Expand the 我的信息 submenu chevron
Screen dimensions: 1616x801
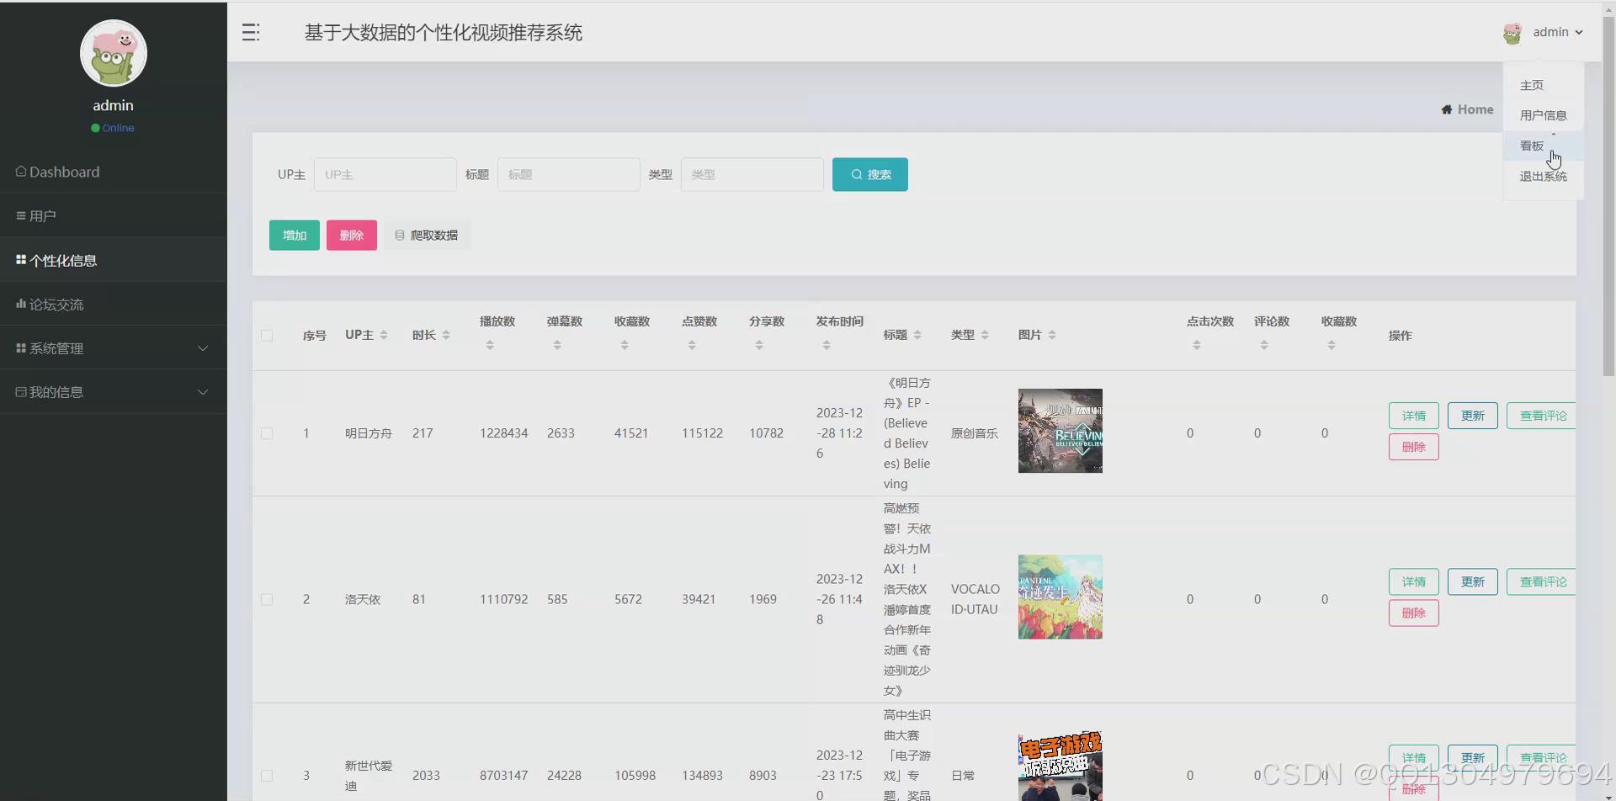point(203,392)
